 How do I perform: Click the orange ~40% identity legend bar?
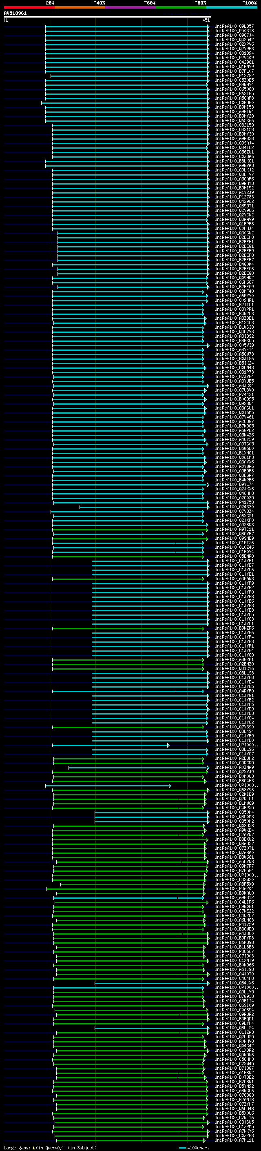80,7
